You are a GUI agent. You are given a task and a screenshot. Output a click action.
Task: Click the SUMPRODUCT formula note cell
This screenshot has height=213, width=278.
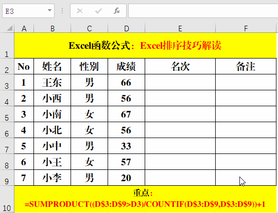[x=145, y=199]
